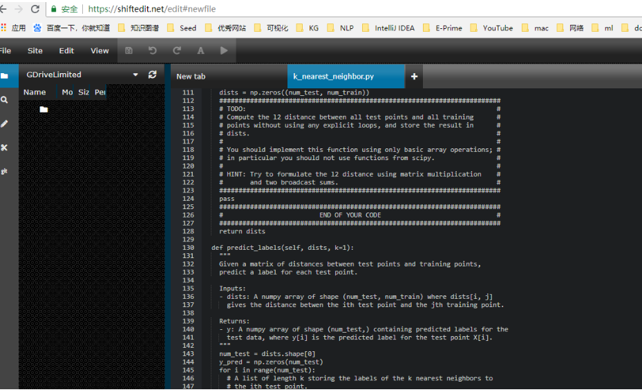Image resolution: width=642 pixels, height=392 pixels.
Task: Sort files by Siz column header
Action: [x=84, y=92]
